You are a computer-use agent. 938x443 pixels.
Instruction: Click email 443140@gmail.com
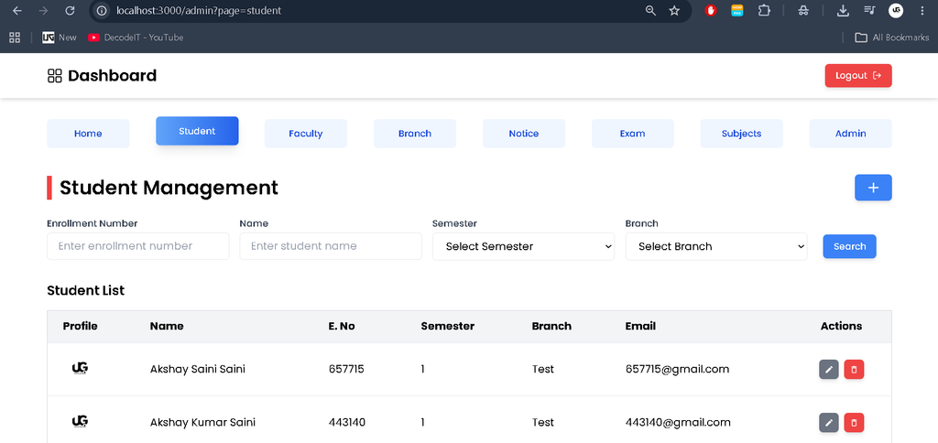(x=678, y=422)
